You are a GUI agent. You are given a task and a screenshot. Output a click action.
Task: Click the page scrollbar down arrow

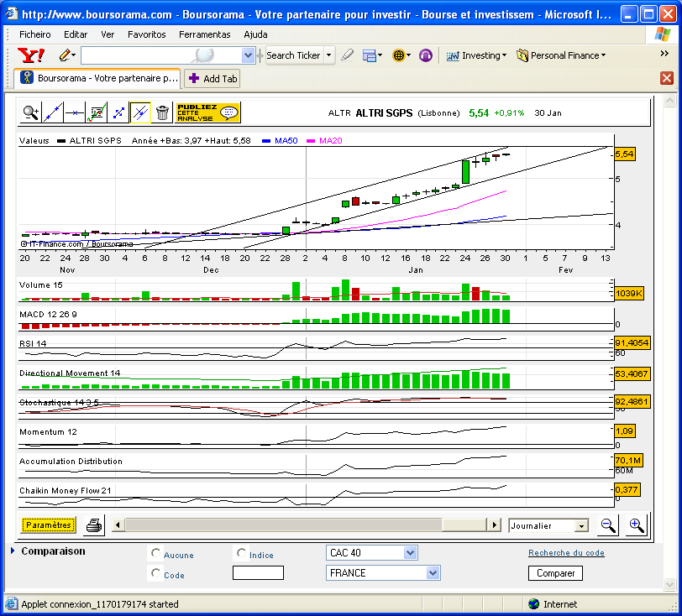tap(670, 585)
